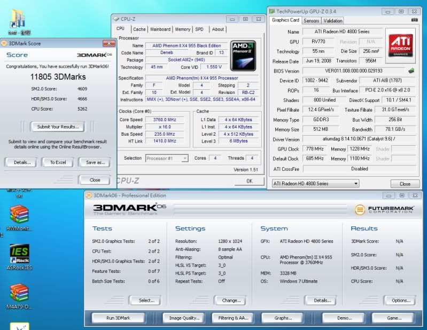Open the Validation tab in GPU-Z
The height and width of the screenshot is (330, 427).
(x=333, y=21)
